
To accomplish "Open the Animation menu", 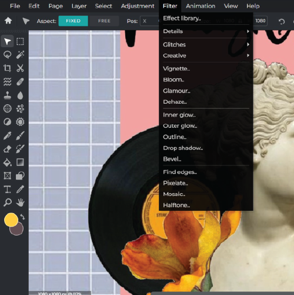I will coord(201,6).
